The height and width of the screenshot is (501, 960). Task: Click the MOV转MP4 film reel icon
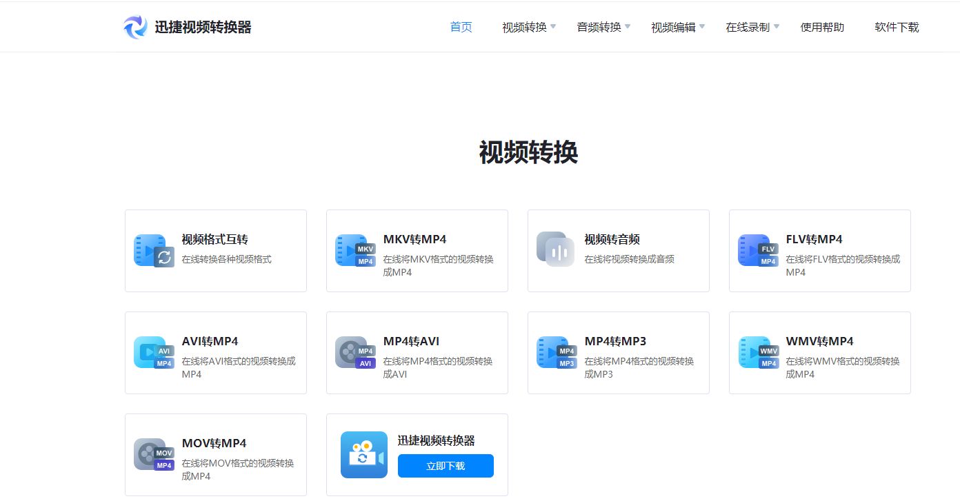(154, 455)
